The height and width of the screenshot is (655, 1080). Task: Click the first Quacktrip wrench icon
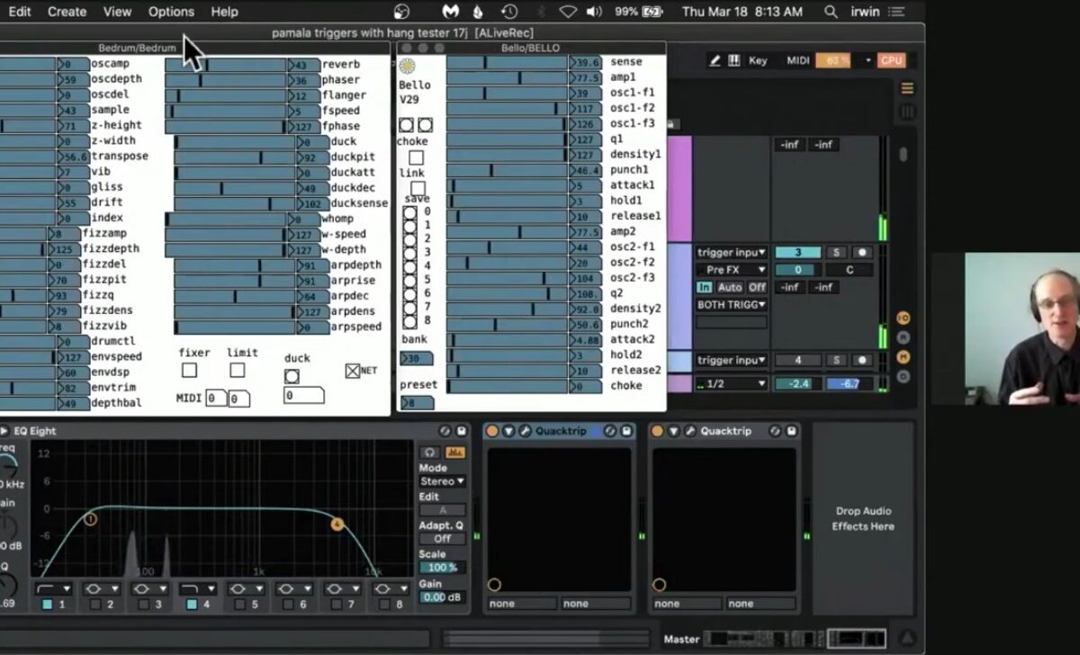coord(526,431)
